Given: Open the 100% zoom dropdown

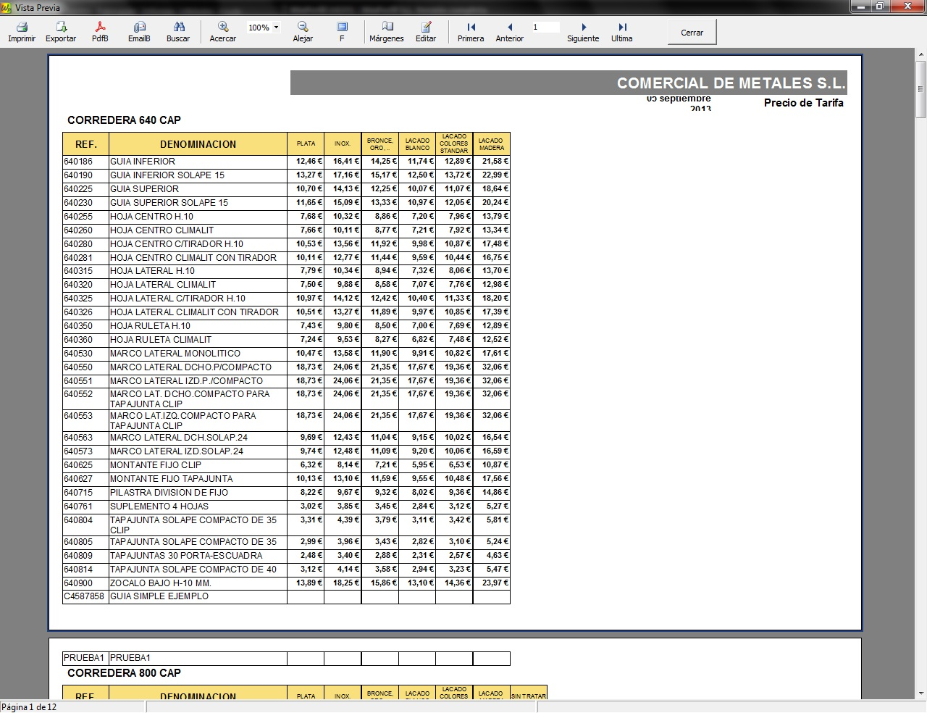Looking at the screenshot, I should [x=276, y=28].
